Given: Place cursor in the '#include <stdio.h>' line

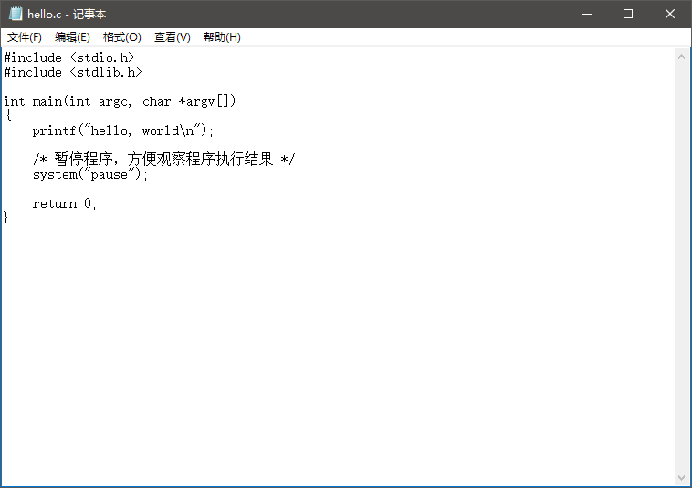Looking at the screenshot, I should click(x=69, y=57).
